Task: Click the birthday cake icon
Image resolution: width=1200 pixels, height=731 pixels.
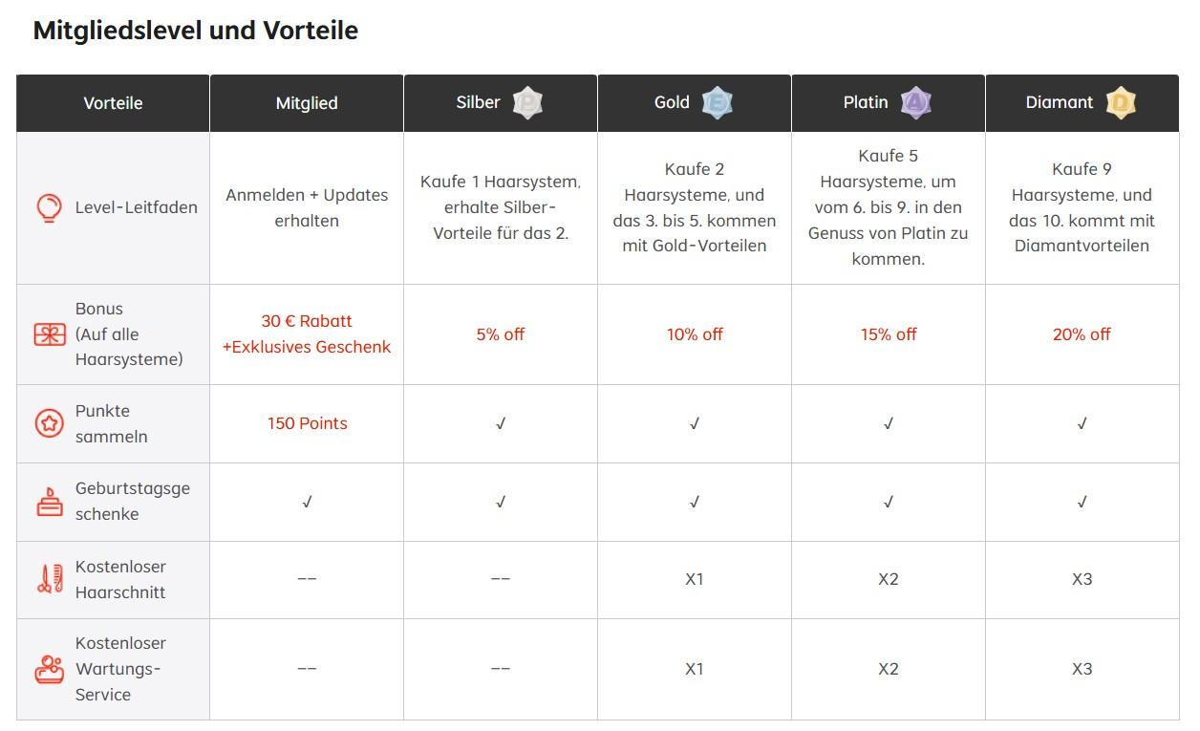Action: tap(49, 501)
